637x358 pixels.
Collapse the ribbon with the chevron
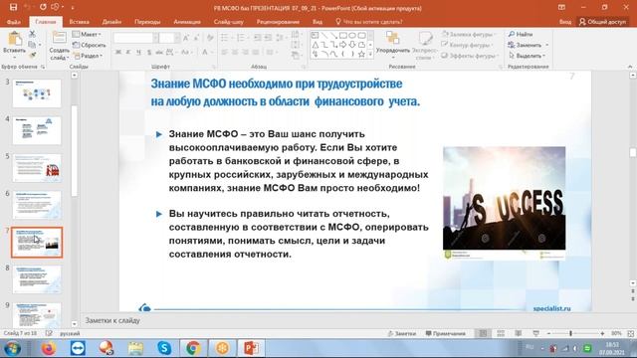630,67
